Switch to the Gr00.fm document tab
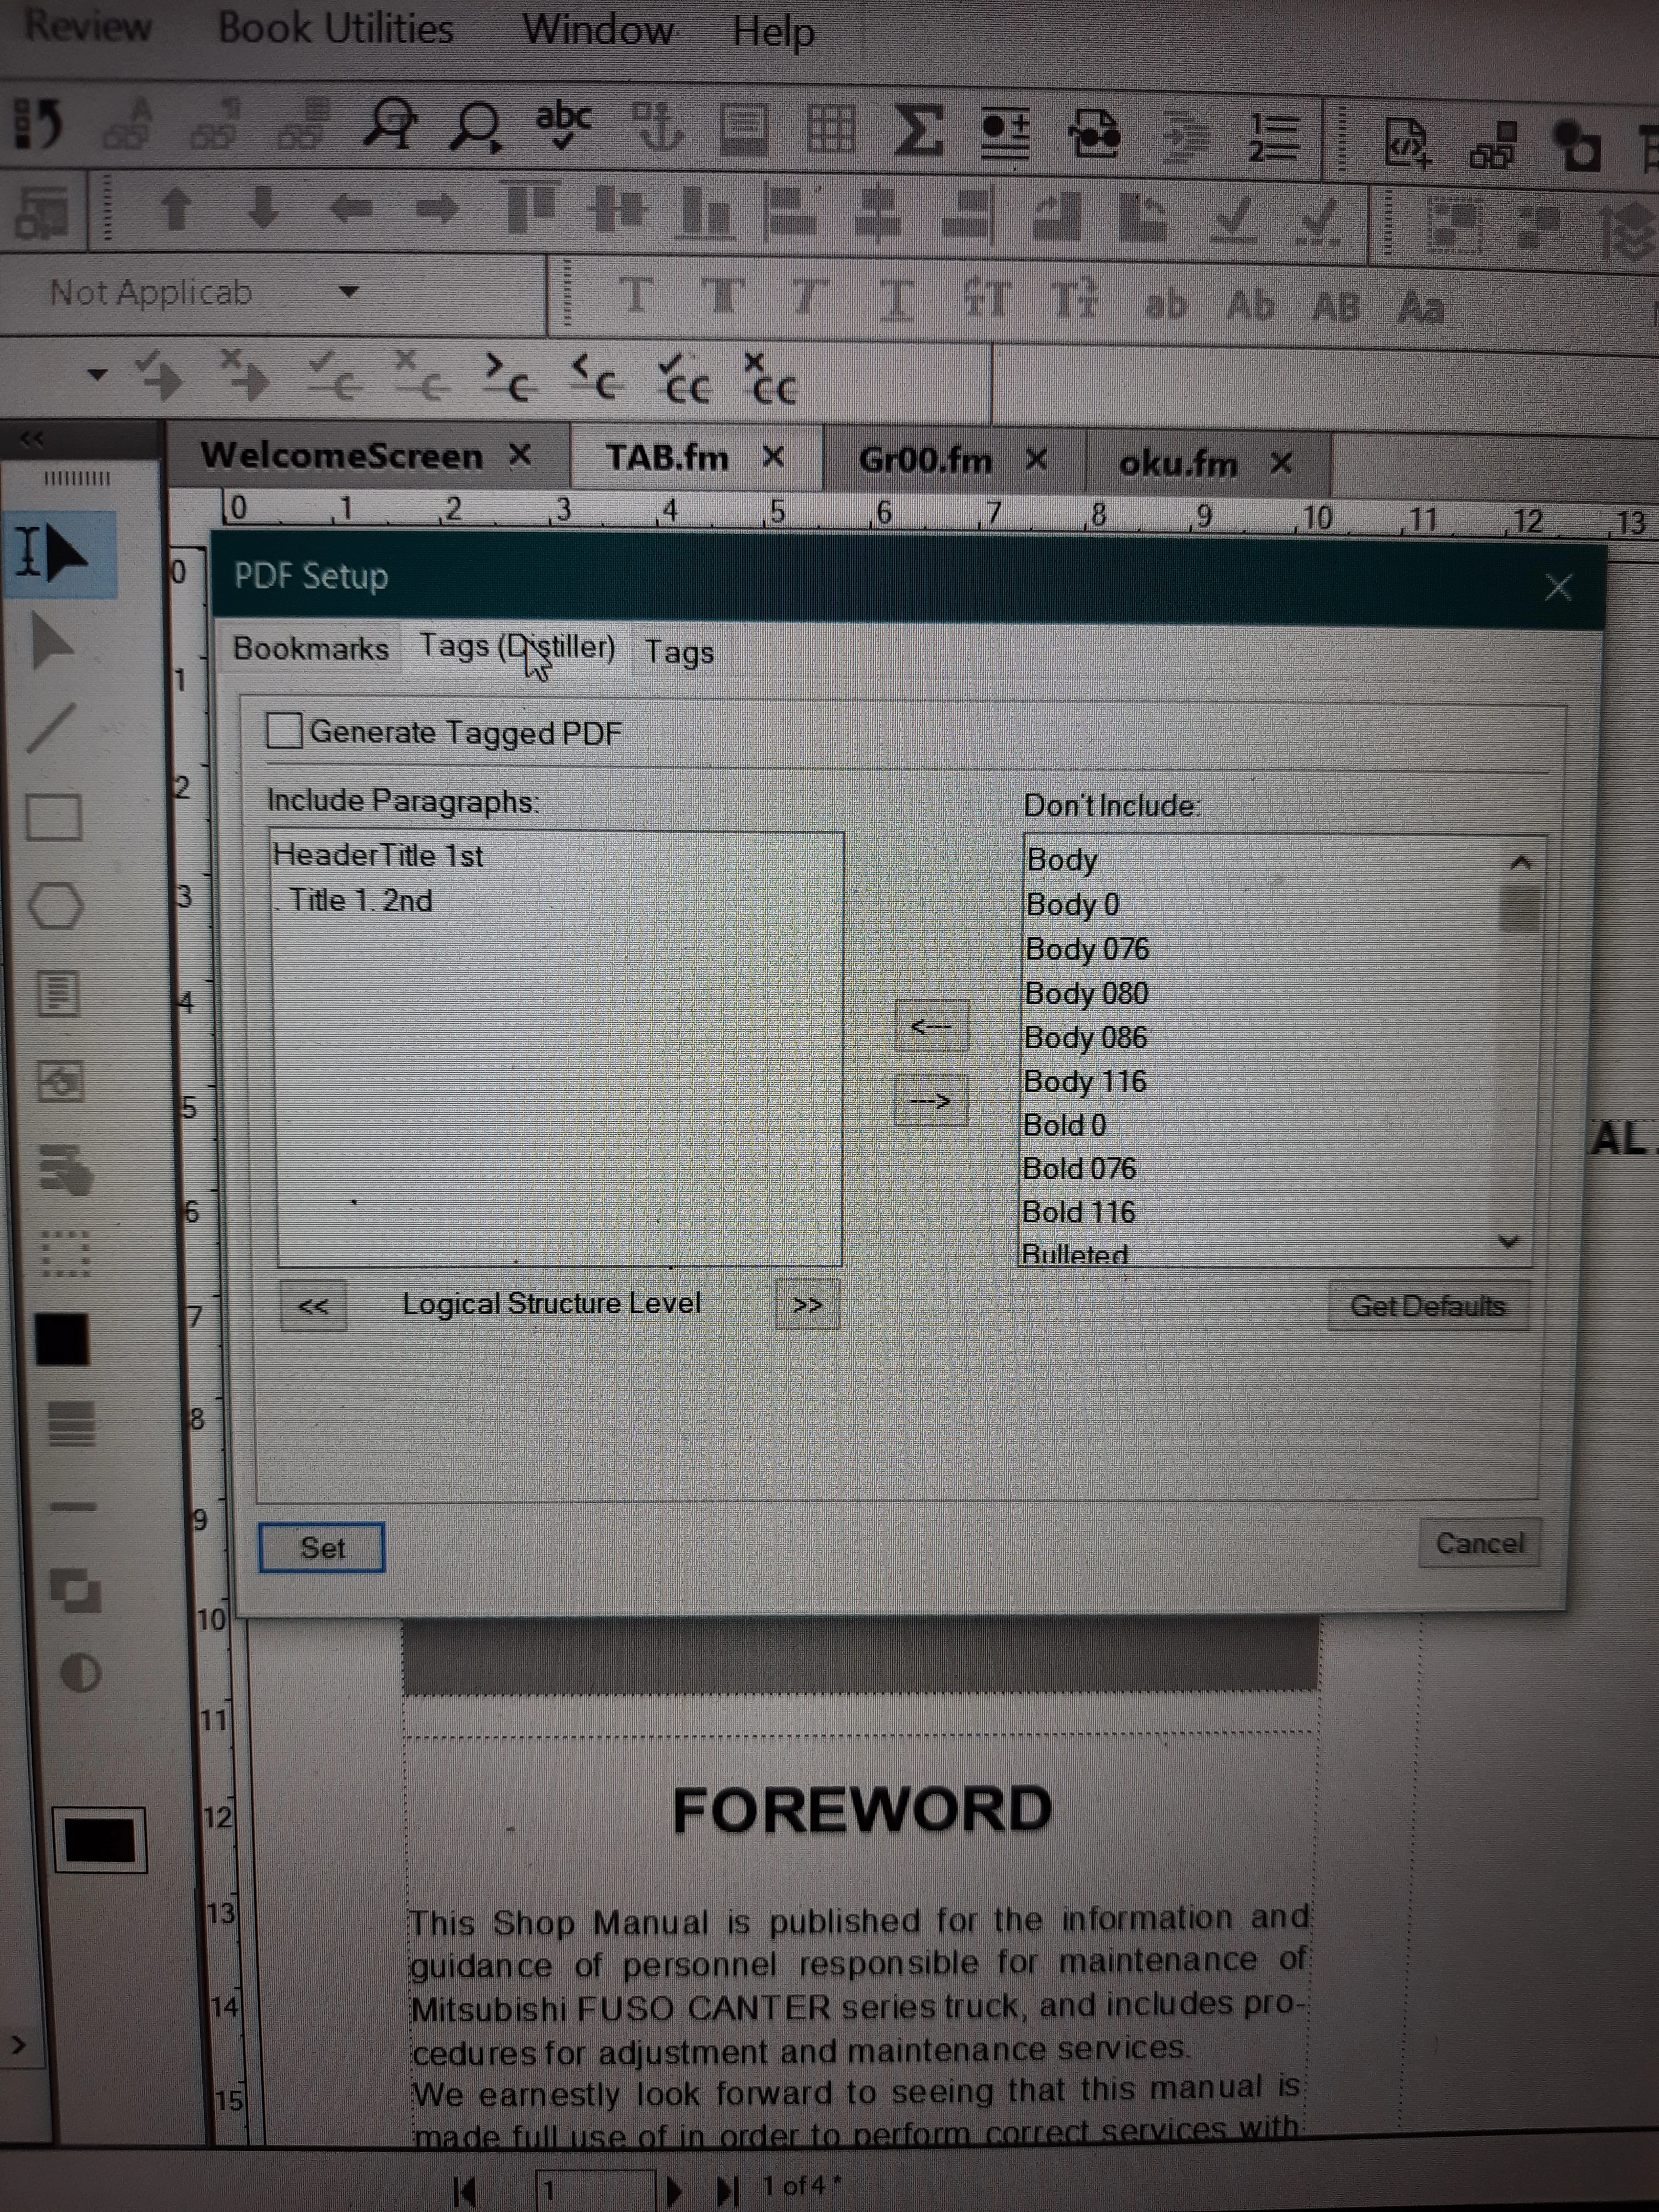The height and width of the screenshot is (2212, 1659). coord(925,460)
